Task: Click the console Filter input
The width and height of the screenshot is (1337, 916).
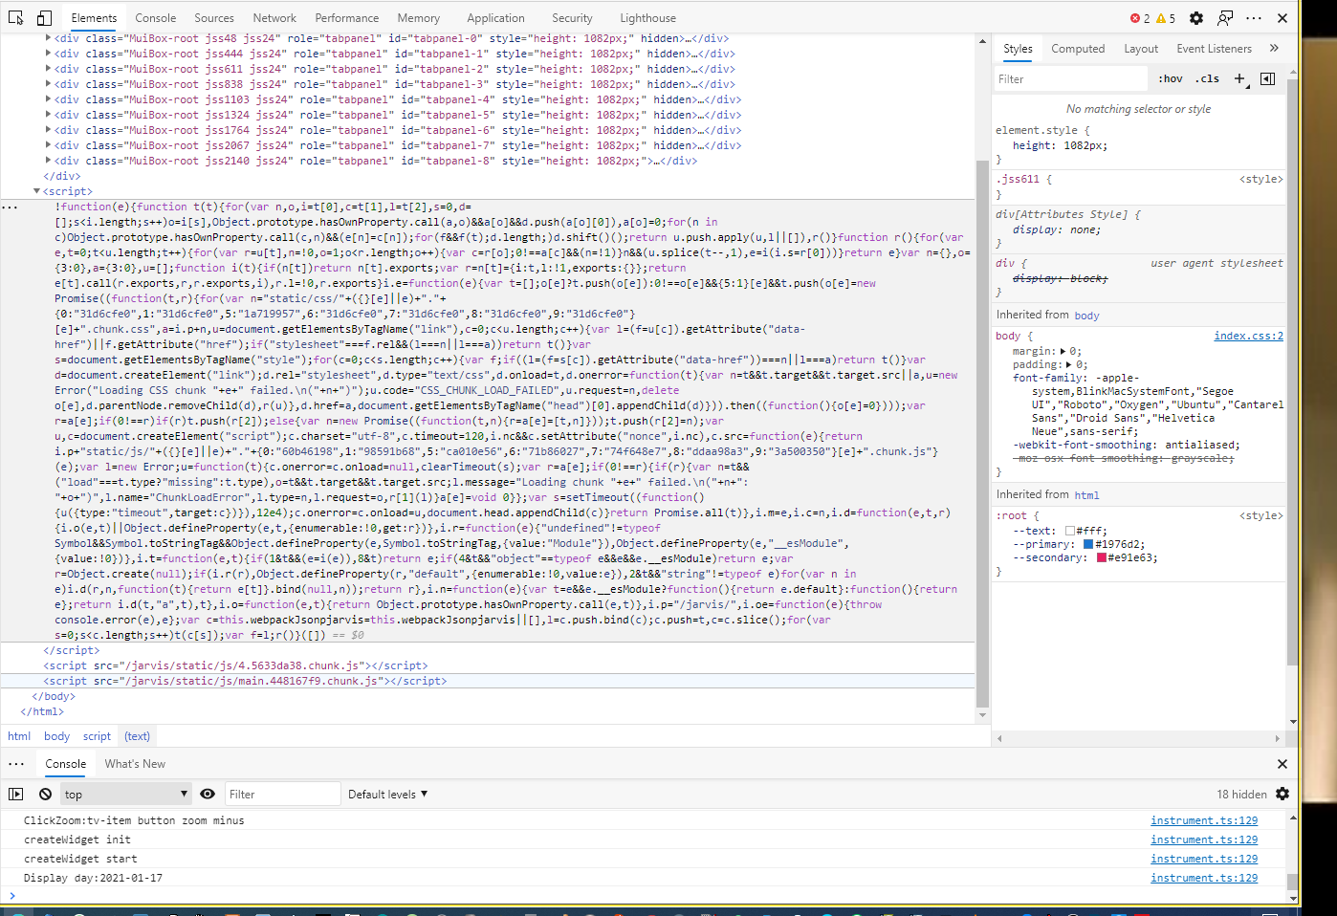Action: point(282,795)
